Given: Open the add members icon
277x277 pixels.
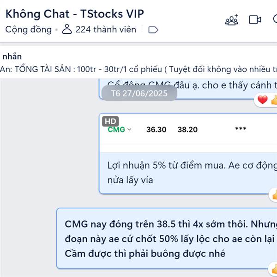Looking at the screenshot, I should 232,20.
